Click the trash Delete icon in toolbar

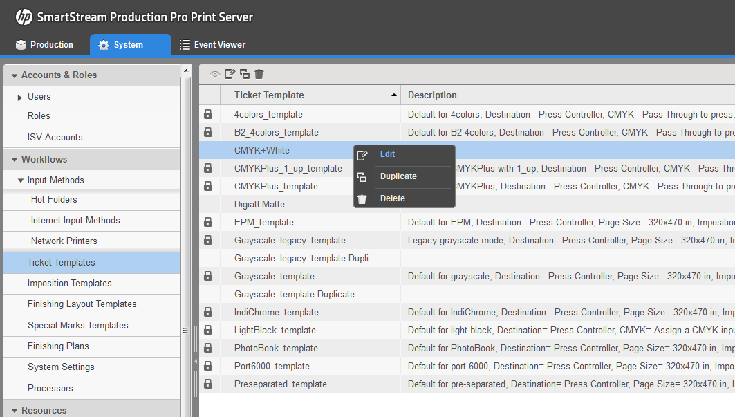(x=259, y=74)
